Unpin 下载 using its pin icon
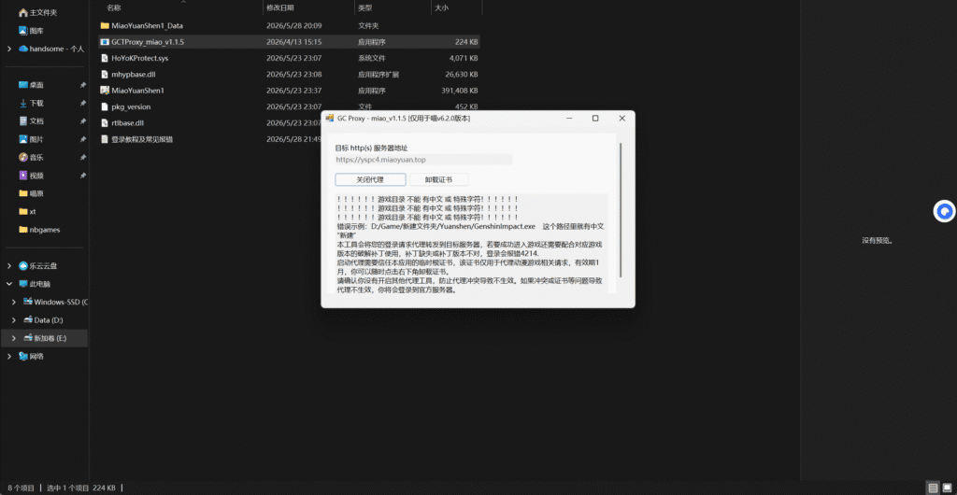Viewport: 957px width, 495px height. click(x=82, y=104)
